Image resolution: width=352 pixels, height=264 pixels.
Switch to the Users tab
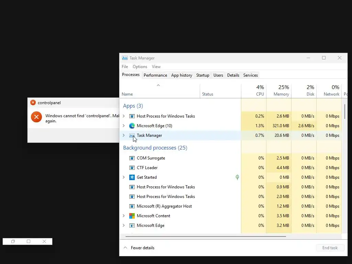point(218,75)
